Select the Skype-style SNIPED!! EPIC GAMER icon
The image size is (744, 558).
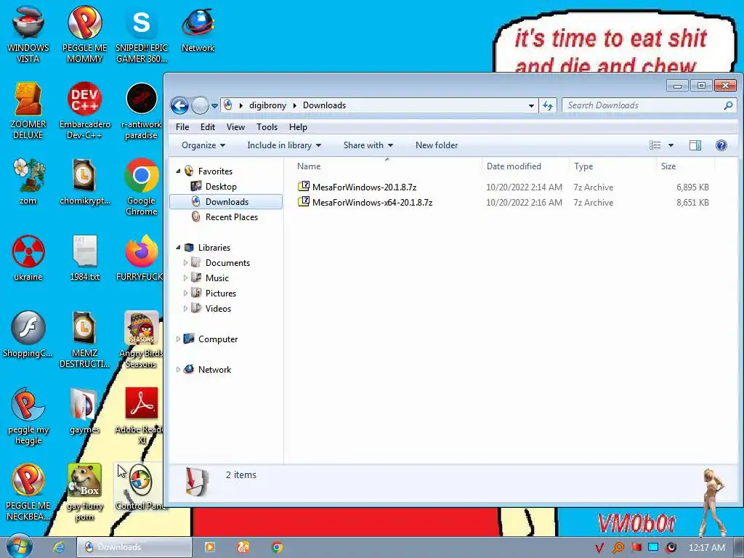tap(142, 34)
